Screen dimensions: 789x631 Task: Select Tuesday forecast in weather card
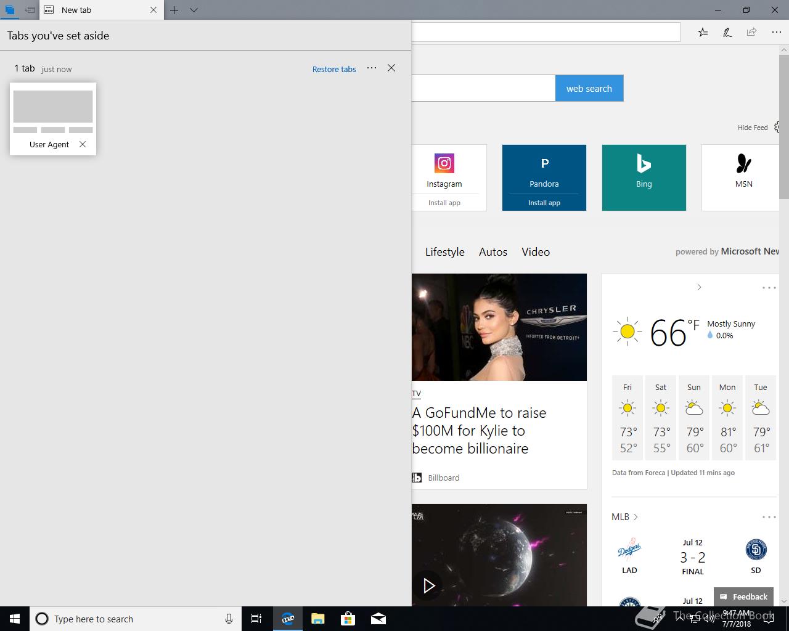point(761,418)
